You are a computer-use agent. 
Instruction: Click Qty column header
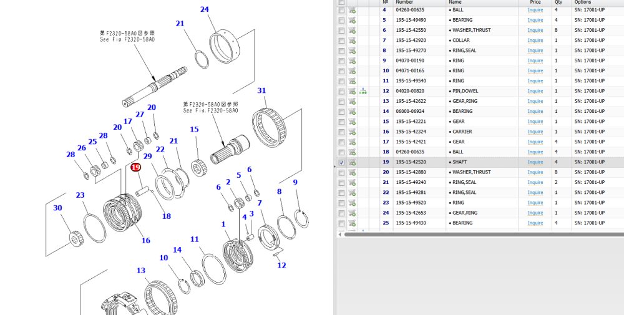click(558, 2)
